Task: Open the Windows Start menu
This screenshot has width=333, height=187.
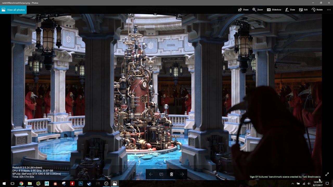Action: [x=4, y=183]
